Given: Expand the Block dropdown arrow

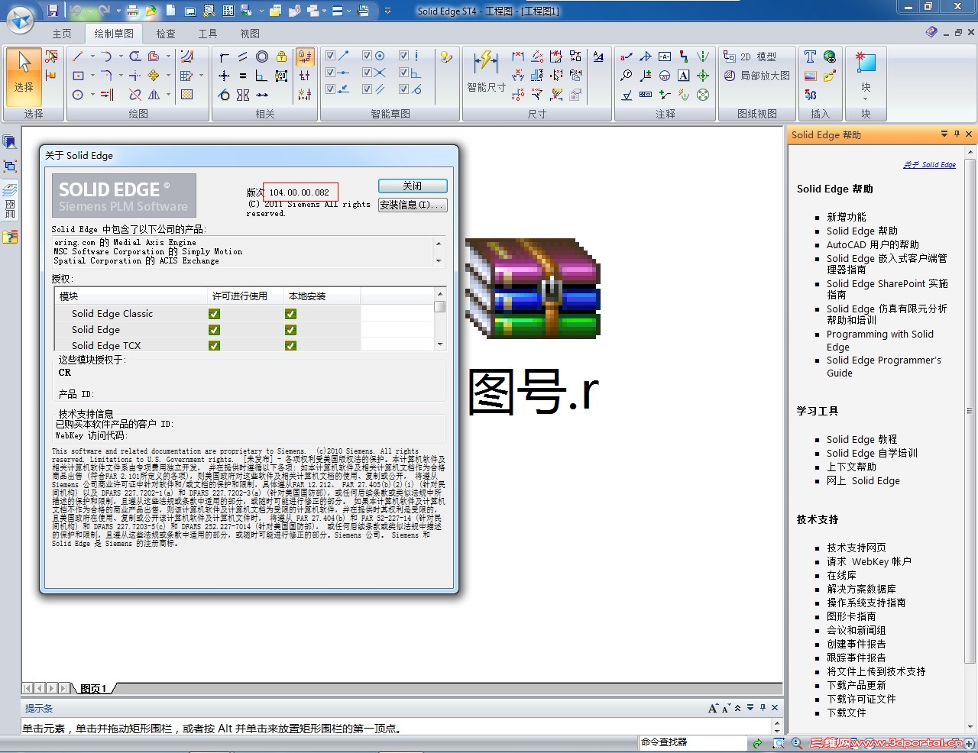Looking at the screenshot, I should tap(866, 99).
